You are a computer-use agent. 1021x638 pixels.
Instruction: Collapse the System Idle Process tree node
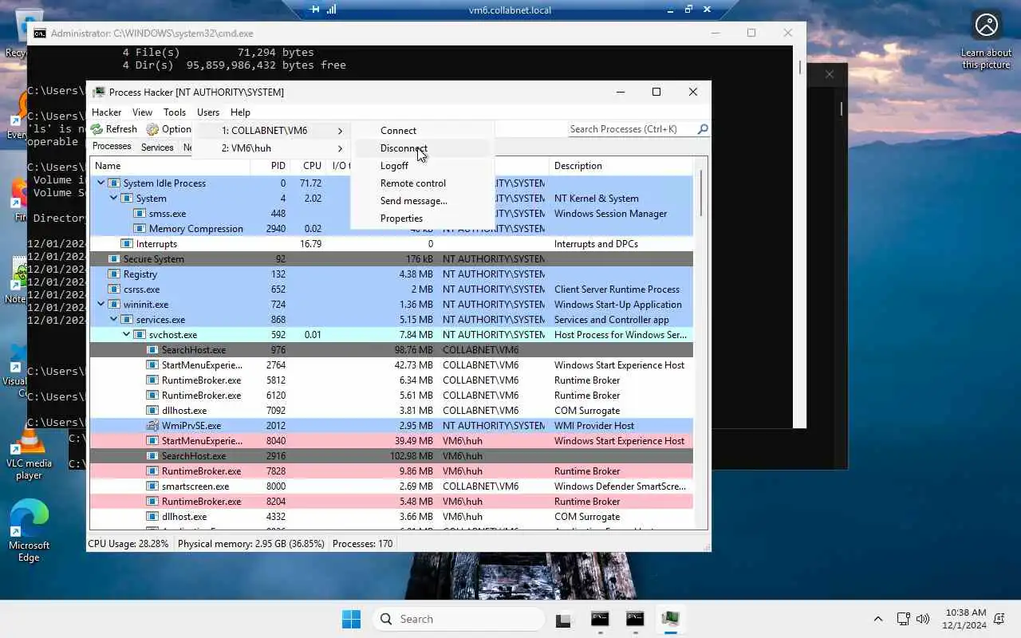[101, 183]
